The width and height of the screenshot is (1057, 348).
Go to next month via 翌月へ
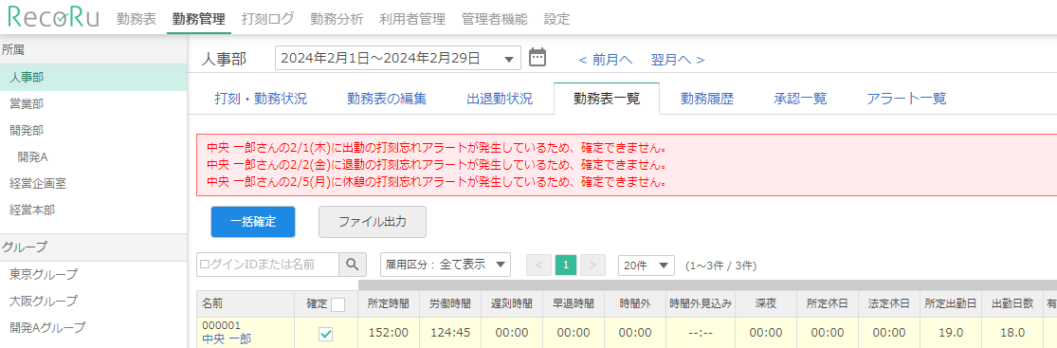coord(678,60)
